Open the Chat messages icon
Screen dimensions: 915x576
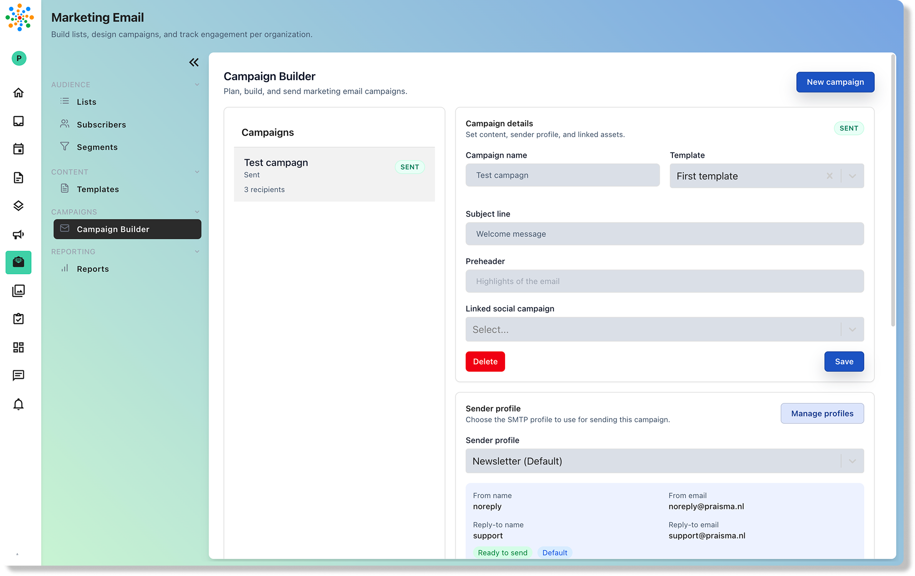tap(18, 376)
